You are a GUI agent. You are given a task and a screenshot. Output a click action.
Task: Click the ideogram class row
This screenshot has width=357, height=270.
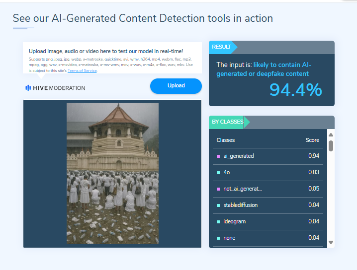268,221
